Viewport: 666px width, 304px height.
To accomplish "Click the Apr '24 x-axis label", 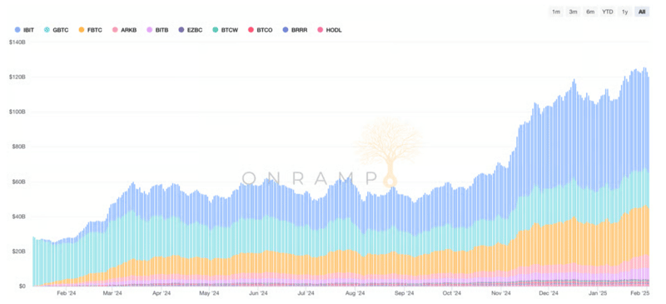I will click(x=161, y=293).
